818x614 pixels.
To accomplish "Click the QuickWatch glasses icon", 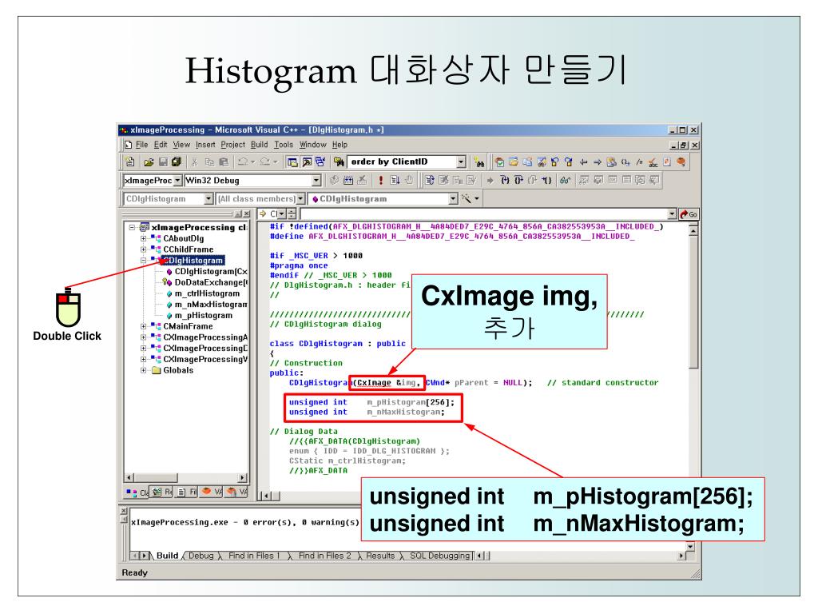I will pyautogui.click(x=565, y=181).
